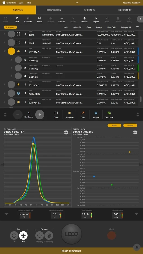Open the Output upload icon
Screen dimensions: 143x254
(84, 18)
